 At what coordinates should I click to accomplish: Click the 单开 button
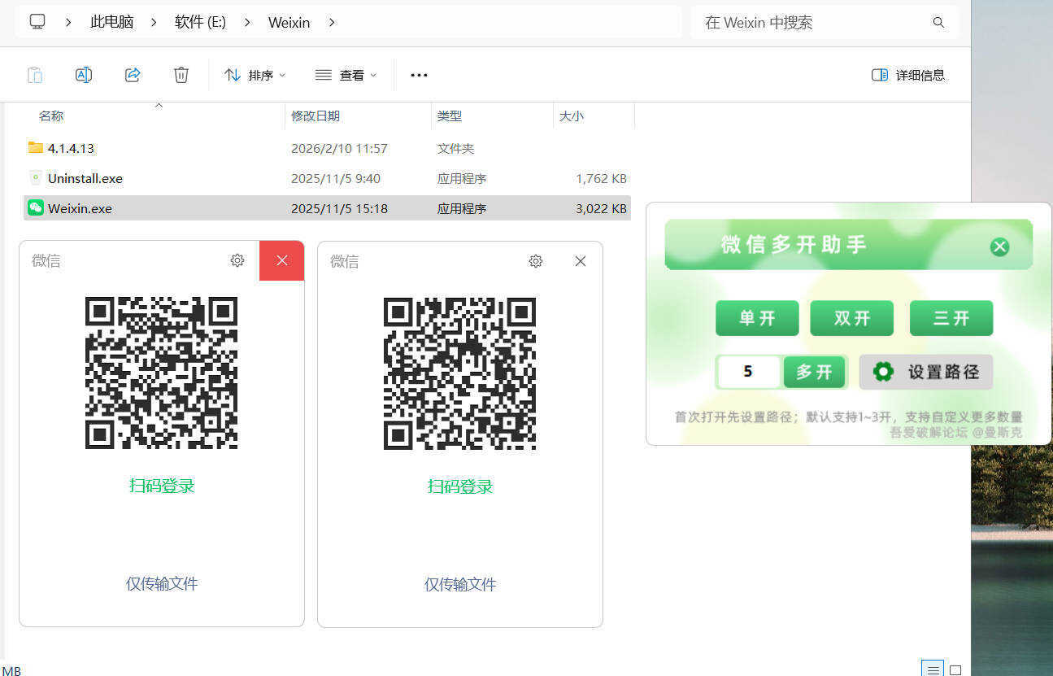coord(757,318)
